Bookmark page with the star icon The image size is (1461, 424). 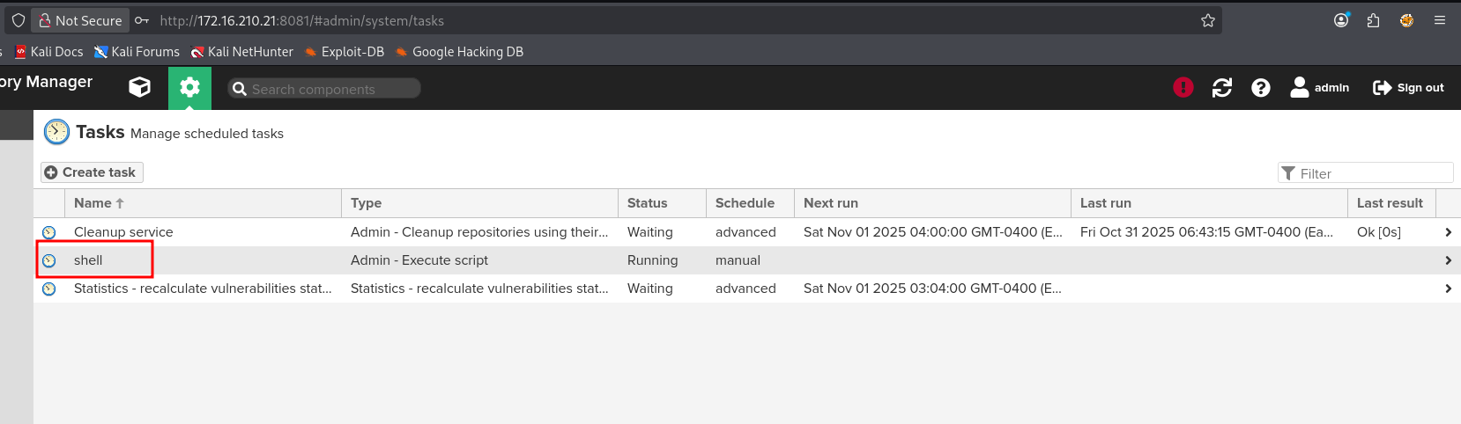1207,20
